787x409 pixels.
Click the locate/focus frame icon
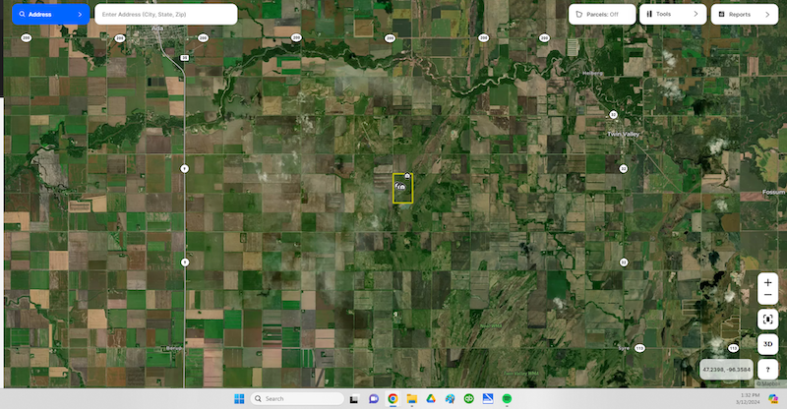[768, 319]
